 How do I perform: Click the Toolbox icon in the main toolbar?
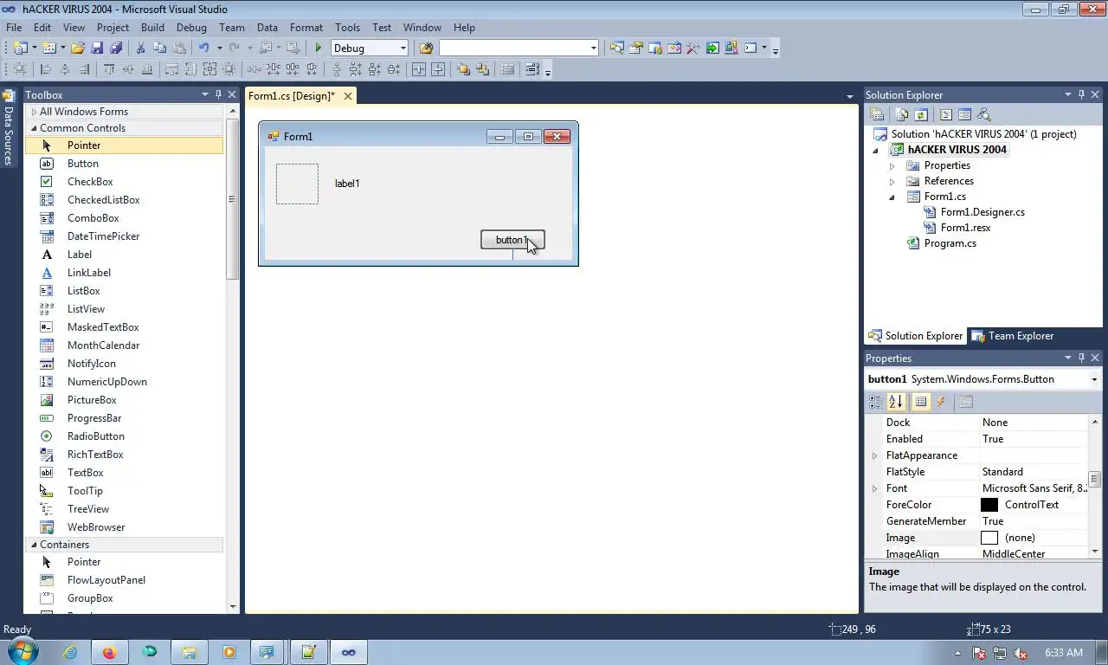coord(692,48)
